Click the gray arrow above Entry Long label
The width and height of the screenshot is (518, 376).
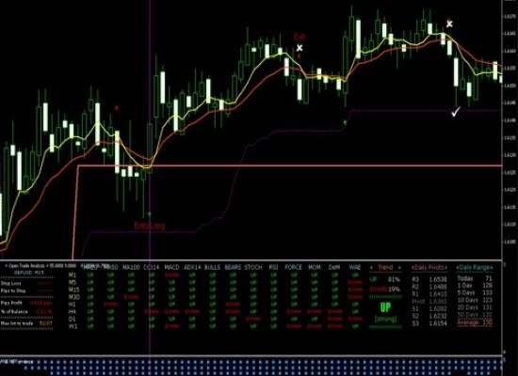coord(150,213)
